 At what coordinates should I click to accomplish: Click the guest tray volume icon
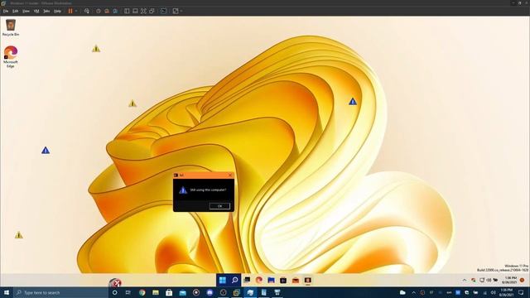[489, 280]
